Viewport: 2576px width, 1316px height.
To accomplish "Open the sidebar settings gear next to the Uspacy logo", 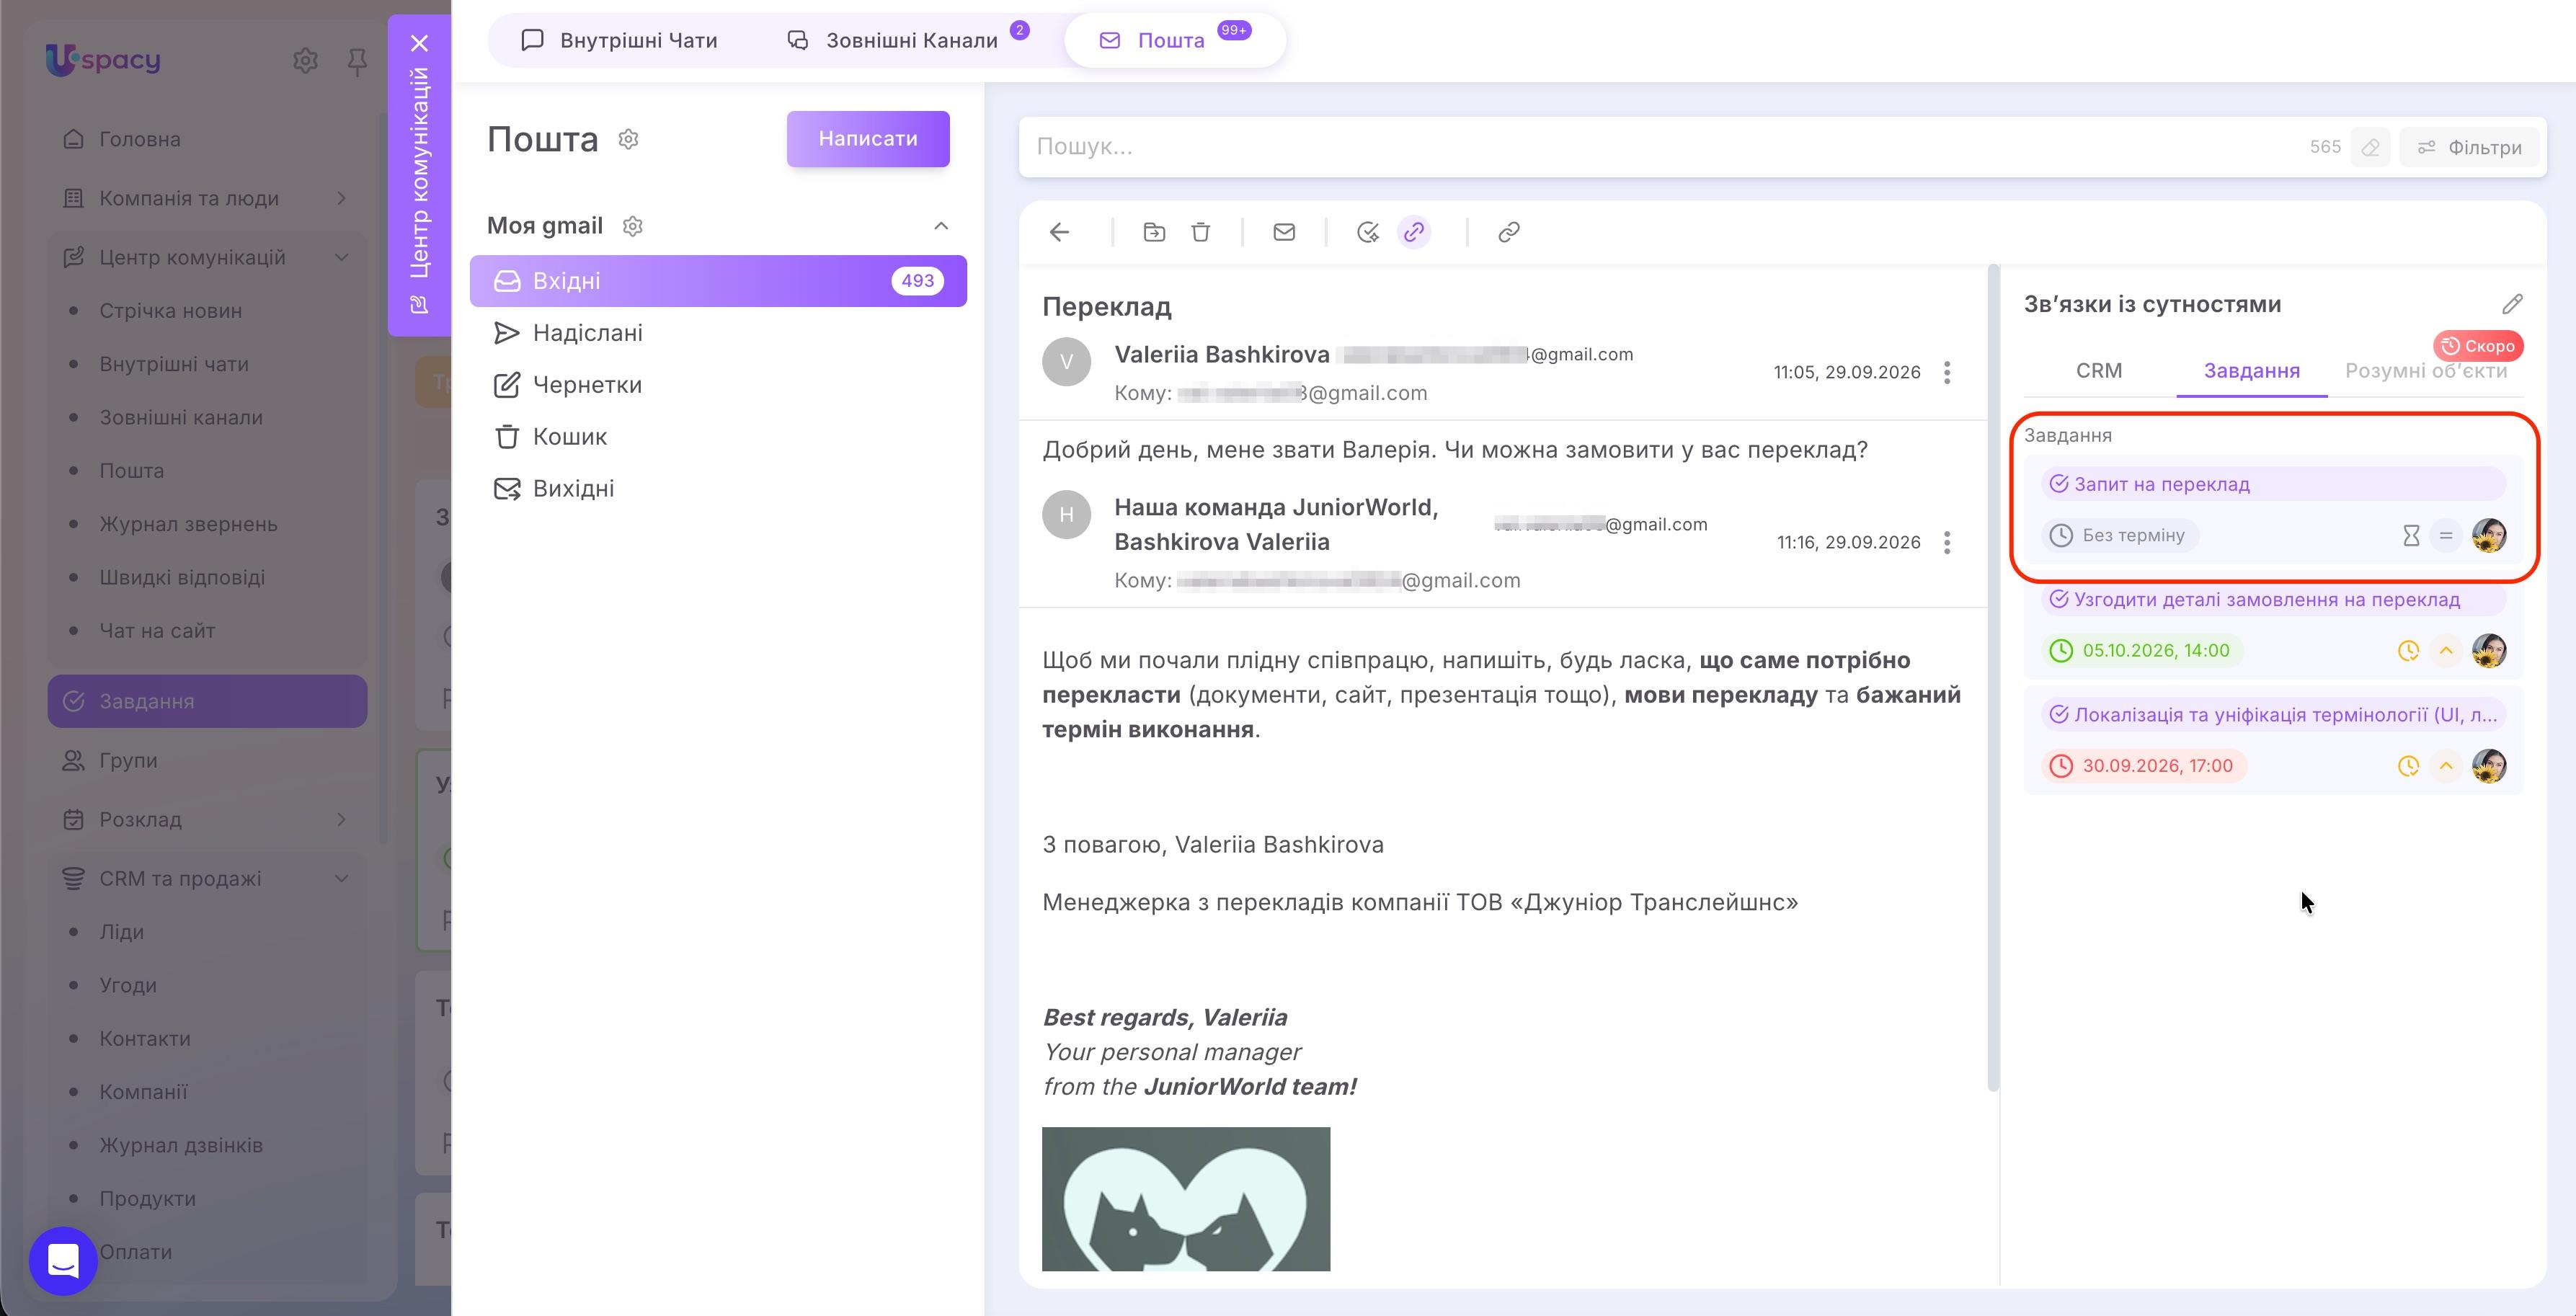I will click(305, 61).
